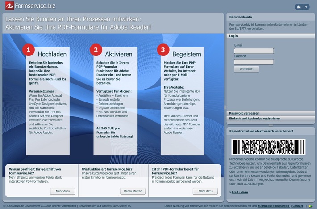The height and width of the screenshot is (209, 317).
Task: Open the >Mehr dazu link below barcode text
Action: pyautogui.click(x=239, y=192)
